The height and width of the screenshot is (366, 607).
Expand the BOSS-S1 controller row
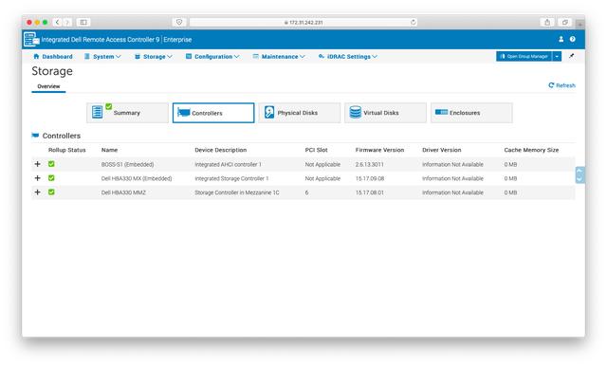coord(38,164)
